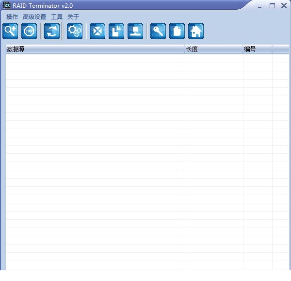This screenshot has width=291, height=281.
Task: Click the magnifier-plus search toolbar icon
Action: tap(10, 31)
